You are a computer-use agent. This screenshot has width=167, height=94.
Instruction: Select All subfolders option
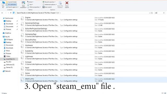[x=11, y=4]
